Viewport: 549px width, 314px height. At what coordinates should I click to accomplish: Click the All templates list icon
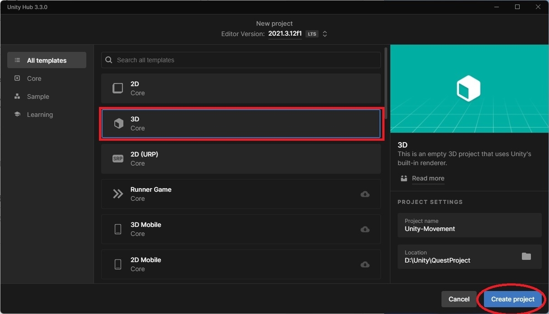(17, 60)
